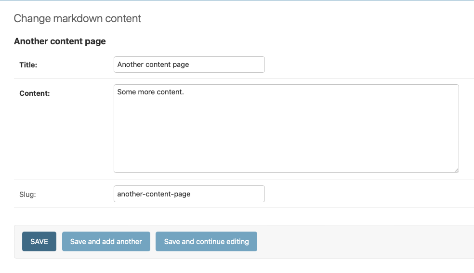The width and height of the screenshot is (474, 273).
Task: Click the bold 'Another content page' heading
Action: [60, 41]
